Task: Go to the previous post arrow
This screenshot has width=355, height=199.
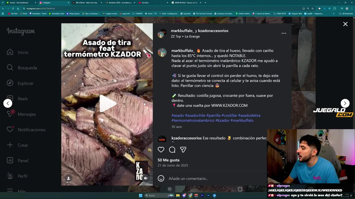Action: [x=8, y=103]
